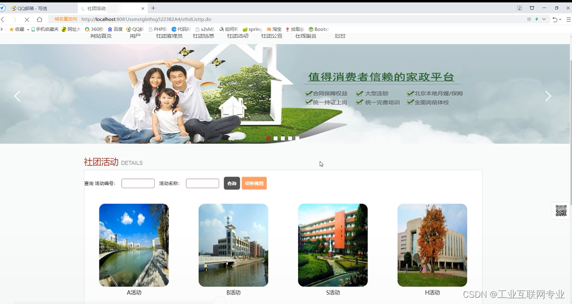The width and height of the screenshot is (572, 304).
Task: Open the 淘宝 bookmark
Action: coord(274,29)
